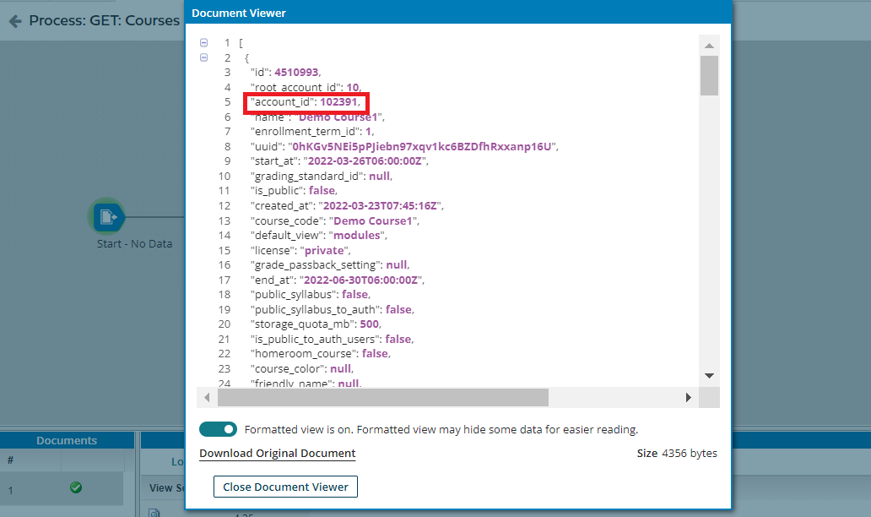Click the up arrow on the vertical scrollbar
The width and height of the screenshot is (871, 517).
coord(709,44)
